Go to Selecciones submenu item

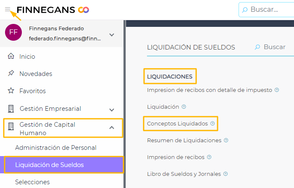point(32,182)
